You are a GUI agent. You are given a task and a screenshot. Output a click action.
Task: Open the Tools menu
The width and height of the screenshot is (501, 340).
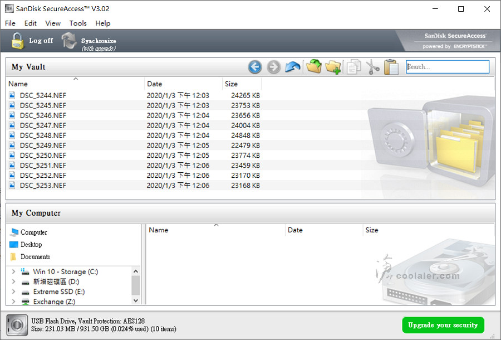click(78, 23)
